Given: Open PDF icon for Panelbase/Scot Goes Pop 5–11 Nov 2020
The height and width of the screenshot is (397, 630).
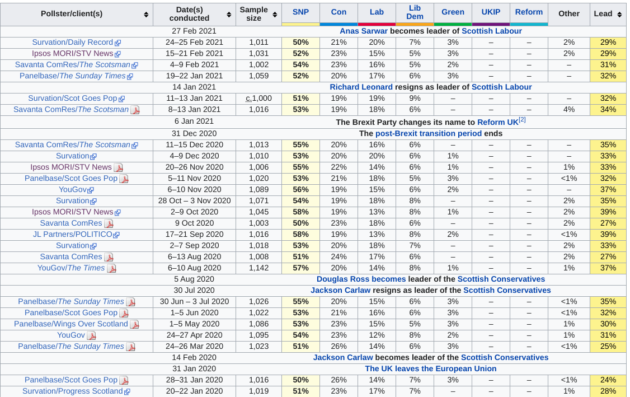Looking at the screenshot, I should (124, 179).
